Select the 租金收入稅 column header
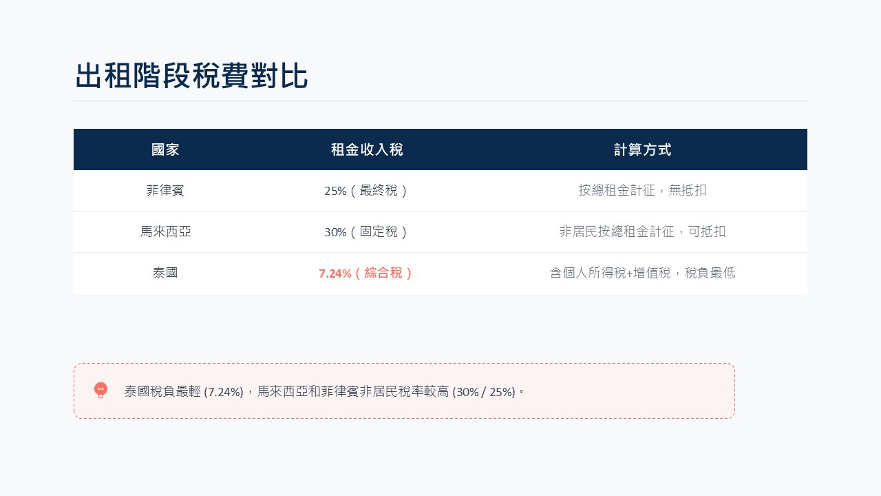881x496 pixels. (x=367, y=149)
